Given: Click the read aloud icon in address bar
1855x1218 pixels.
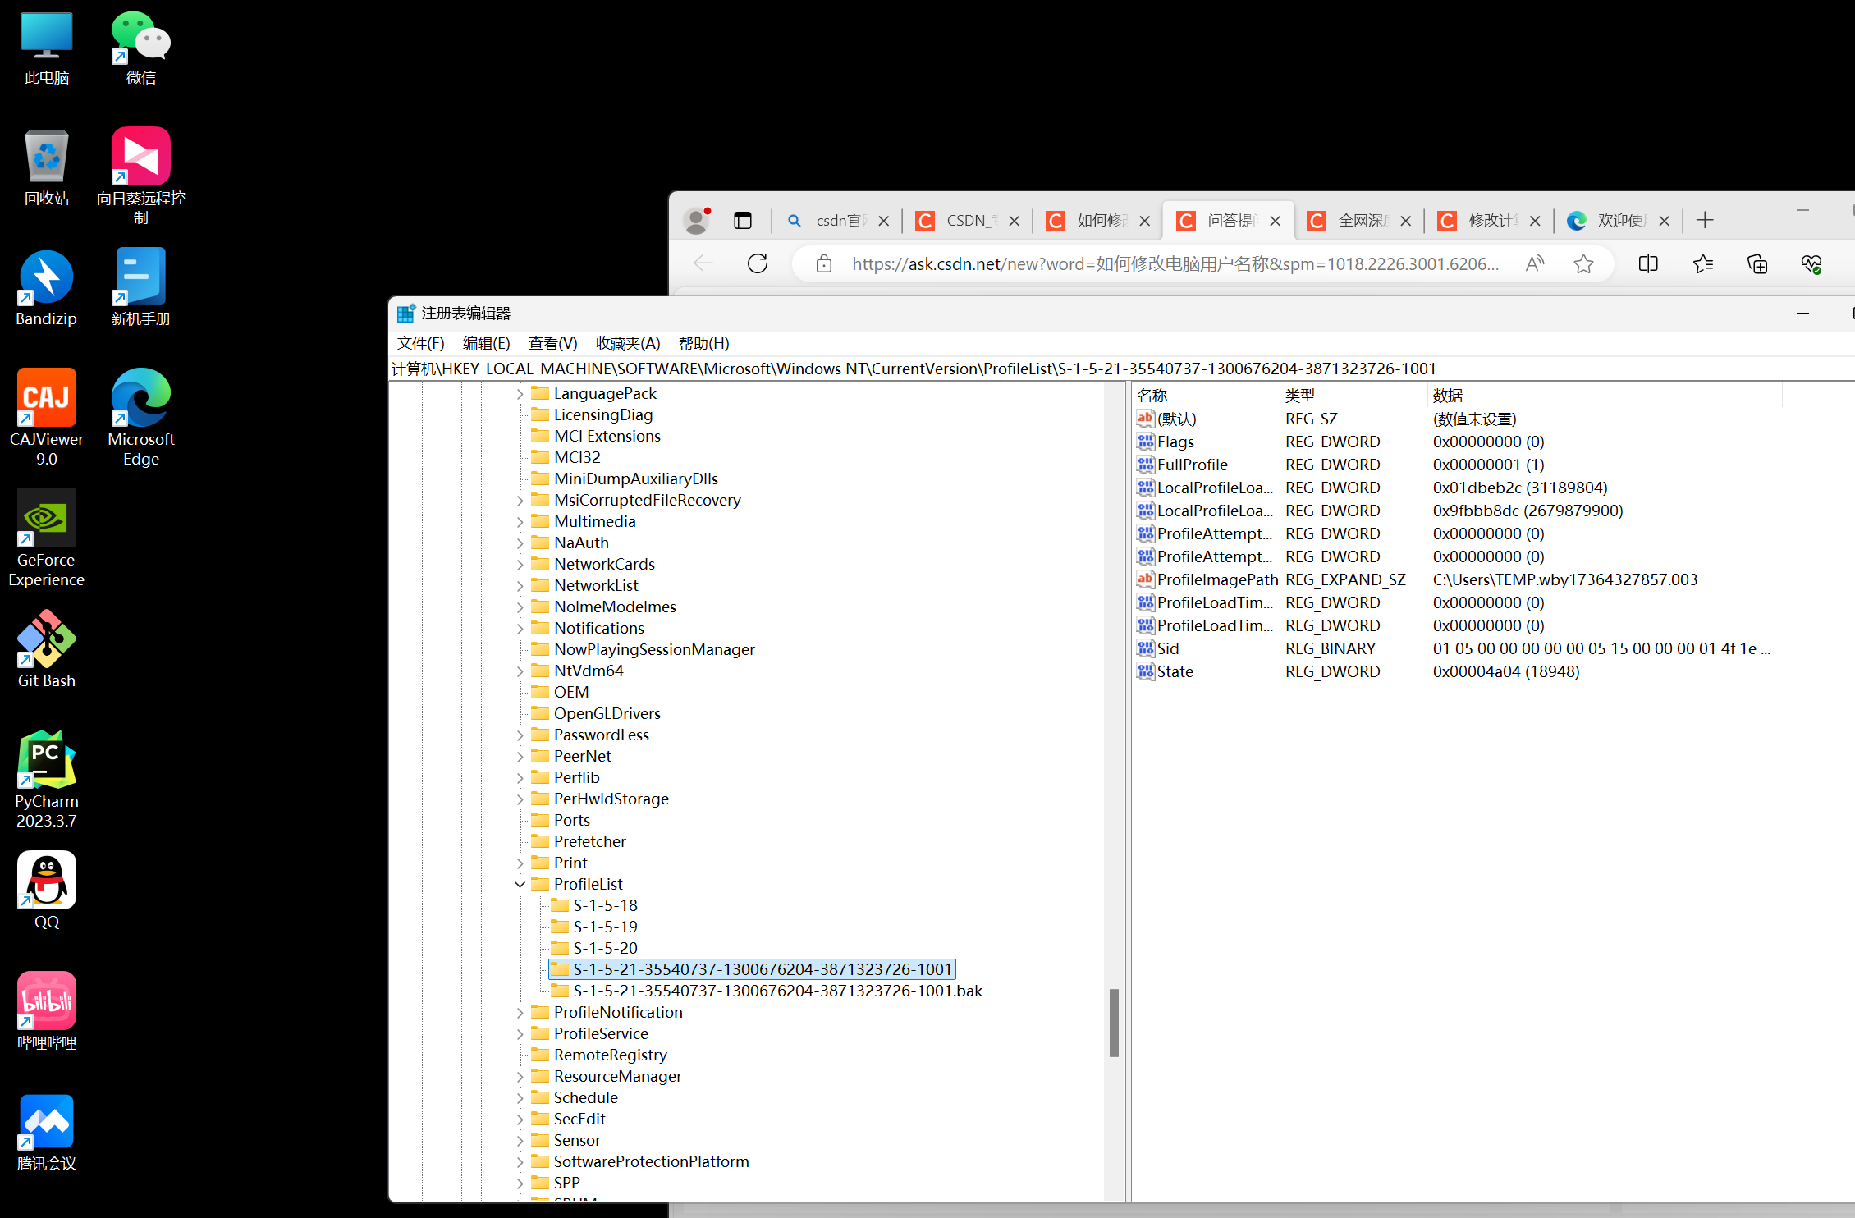Looking at the screenshot, I should (x=1534, y=263).
